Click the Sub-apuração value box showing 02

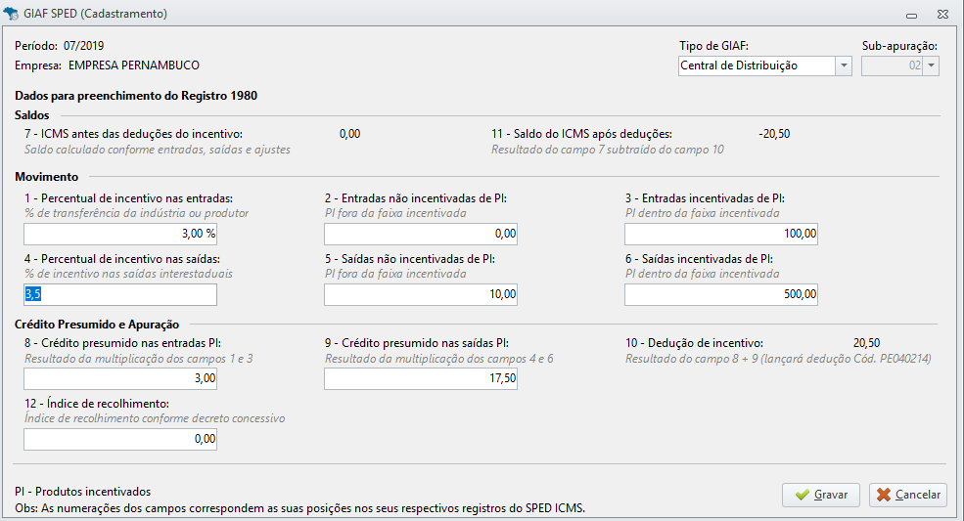click(x=893, y=65)
